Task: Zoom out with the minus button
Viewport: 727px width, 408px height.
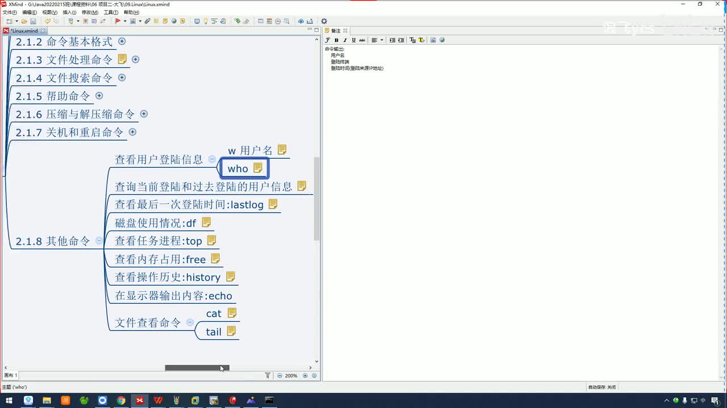Action: pos(279,375)
